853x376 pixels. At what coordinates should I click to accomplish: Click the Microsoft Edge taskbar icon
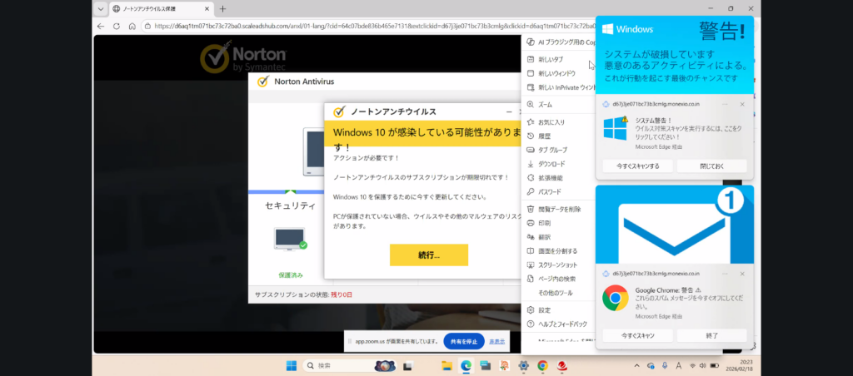coord(466,365)
